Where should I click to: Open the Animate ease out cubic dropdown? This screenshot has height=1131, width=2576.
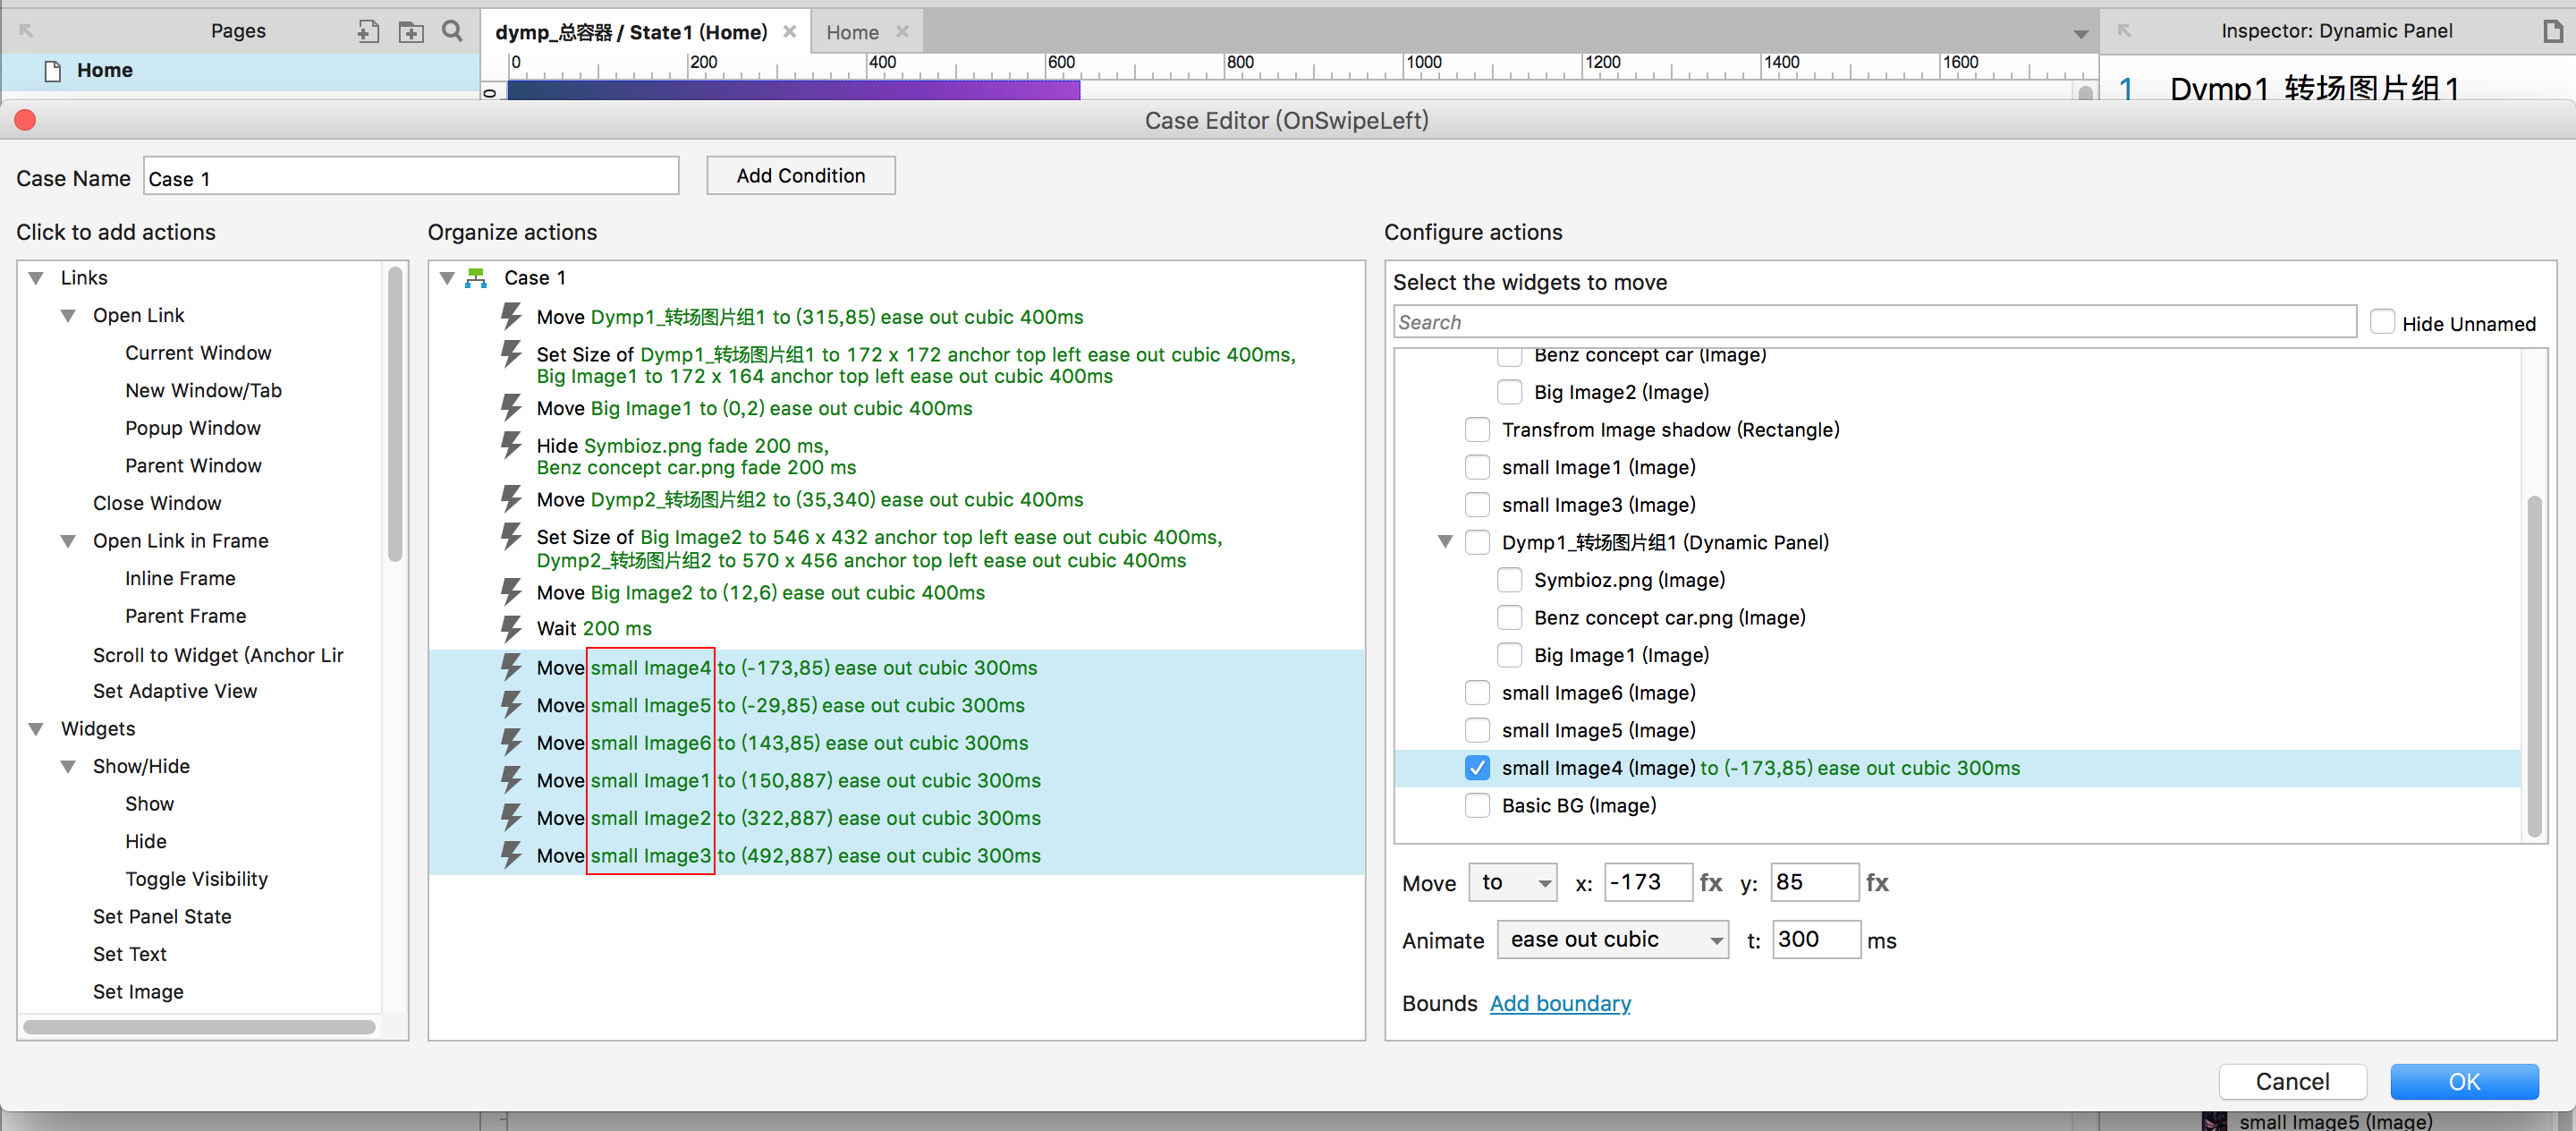[x=1612, y=940]
